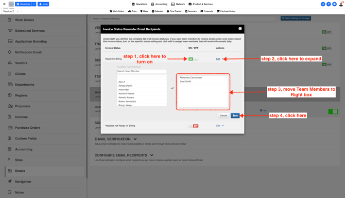Click the Cancel button in dialog
The image size is (345, 198).
[x=223, y=115]
